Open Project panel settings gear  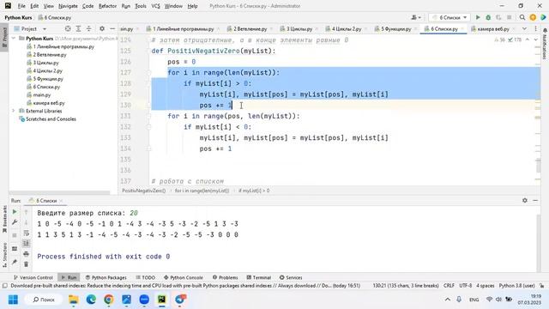point(102,28)
